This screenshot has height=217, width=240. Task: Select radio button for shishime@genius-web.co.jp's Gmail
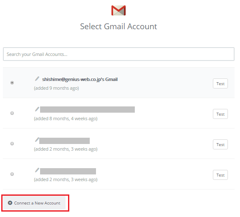[12, 83]
